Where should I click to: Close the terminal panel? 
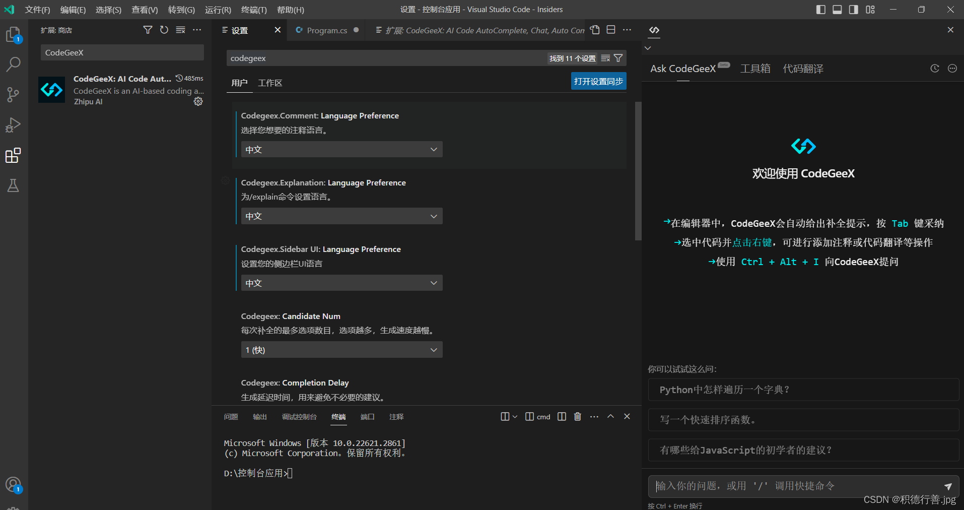coord(627,416)
